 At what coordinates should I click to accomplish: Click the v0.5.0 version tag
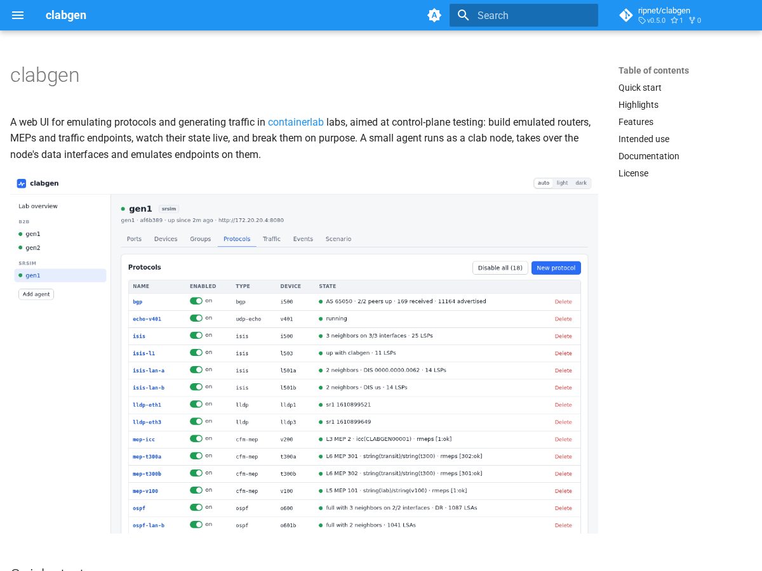[x=652, y=20]
